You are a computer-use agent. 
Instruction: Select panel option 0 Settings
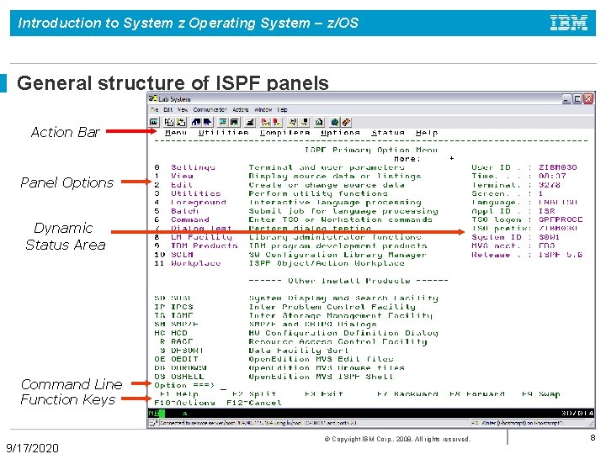184,167
